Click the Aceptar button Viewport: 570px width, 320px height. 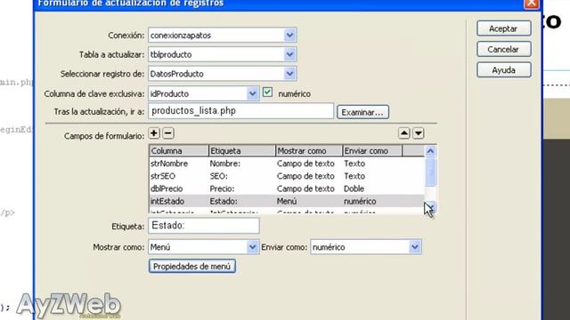[503, 28]
